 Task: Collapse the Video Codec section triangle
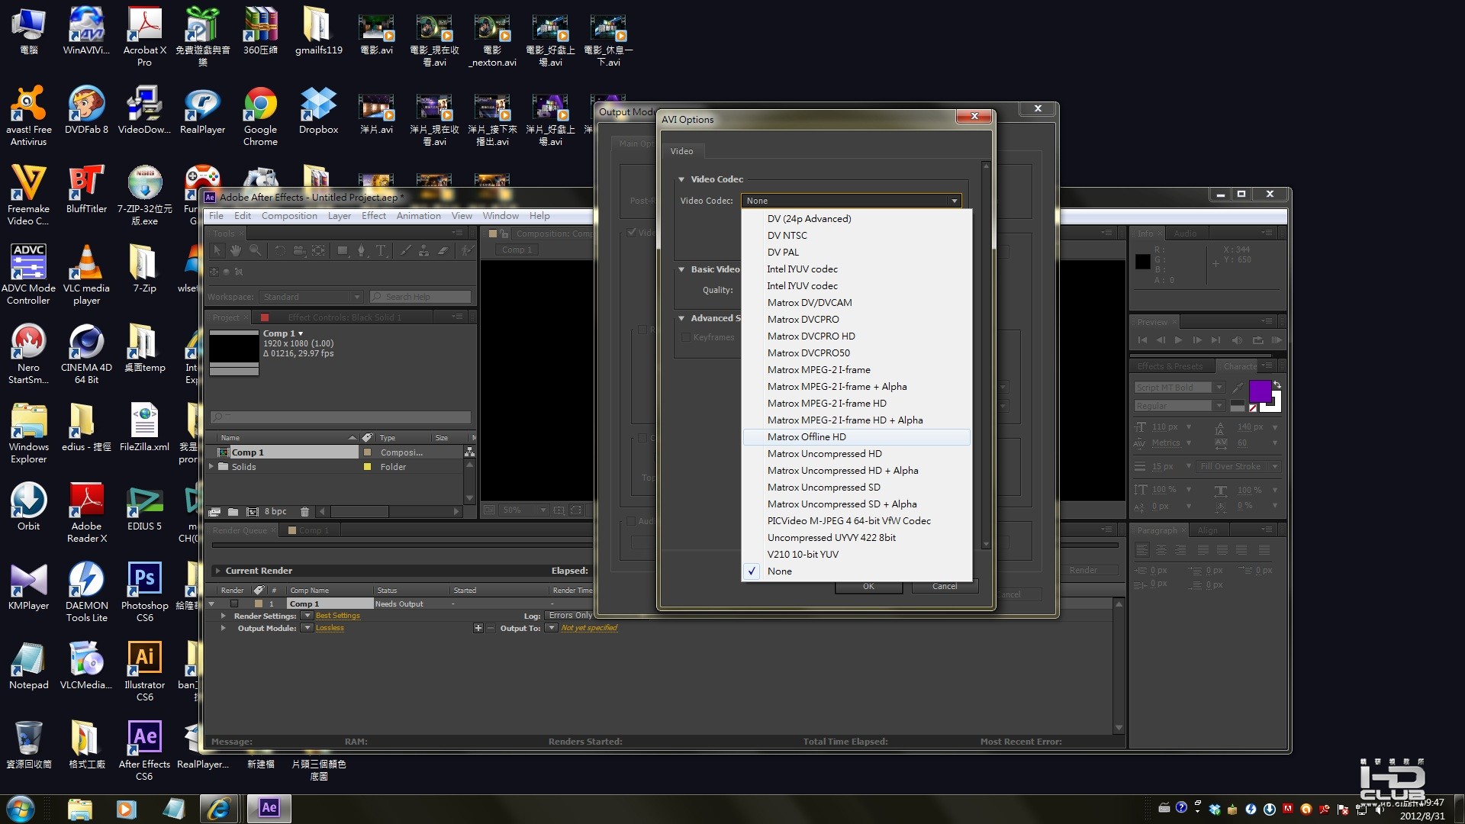tap(681, 179)
